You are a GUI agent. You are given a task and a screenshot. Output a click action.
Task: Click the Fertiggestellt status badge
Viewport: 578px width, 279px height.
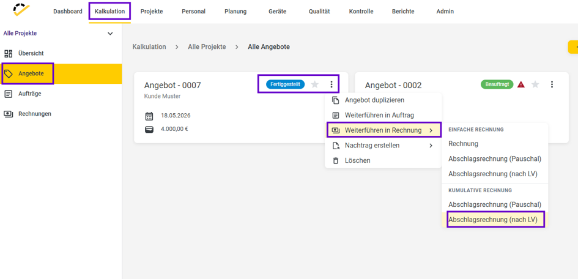[x=285, y=84]
